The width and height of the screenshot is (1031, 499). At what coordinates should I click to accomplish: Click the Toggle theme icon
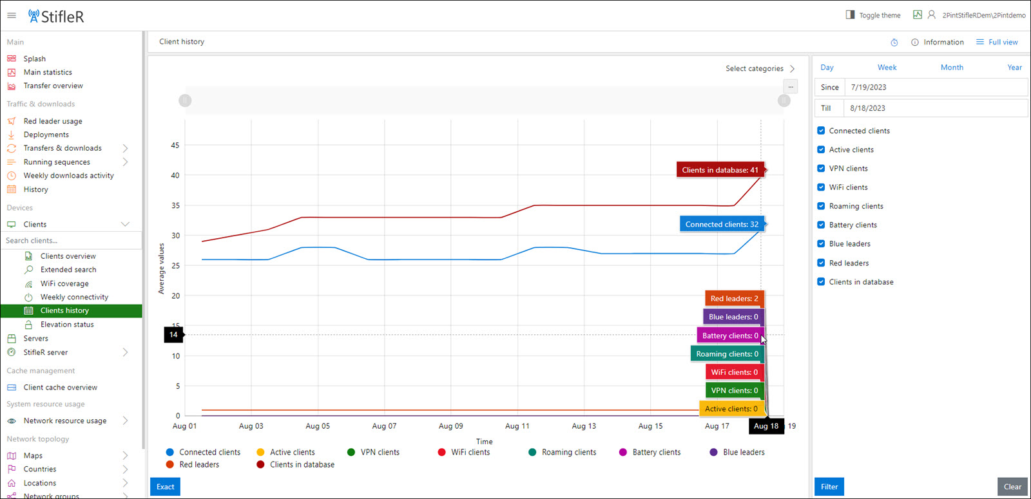pyautogui.click(x=850, y=15)
